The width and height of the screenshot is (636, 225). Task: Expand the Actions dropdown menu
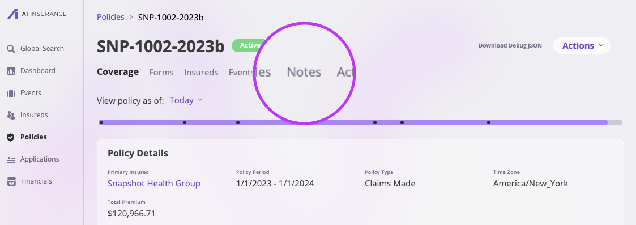point(582,45)
